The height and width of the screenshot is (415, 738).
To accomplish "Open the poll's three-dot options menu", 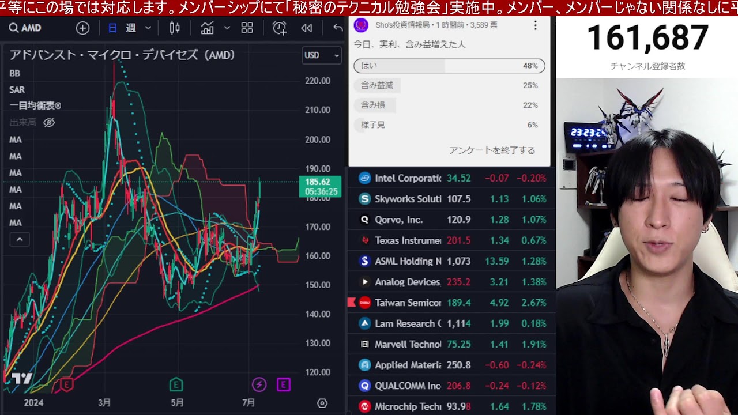I will pos(535,25).
